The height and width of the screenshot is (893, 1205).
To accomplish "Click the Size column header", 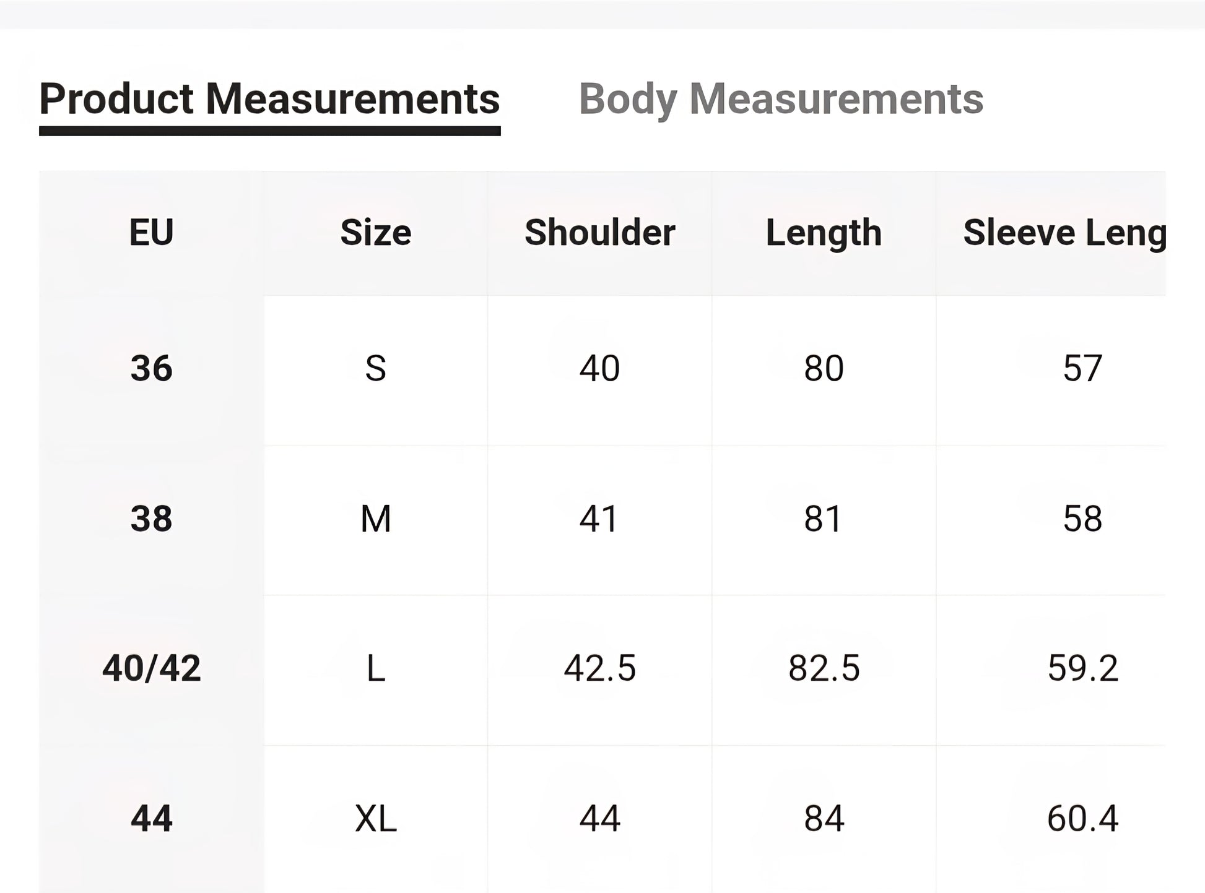I will [375, 233].
